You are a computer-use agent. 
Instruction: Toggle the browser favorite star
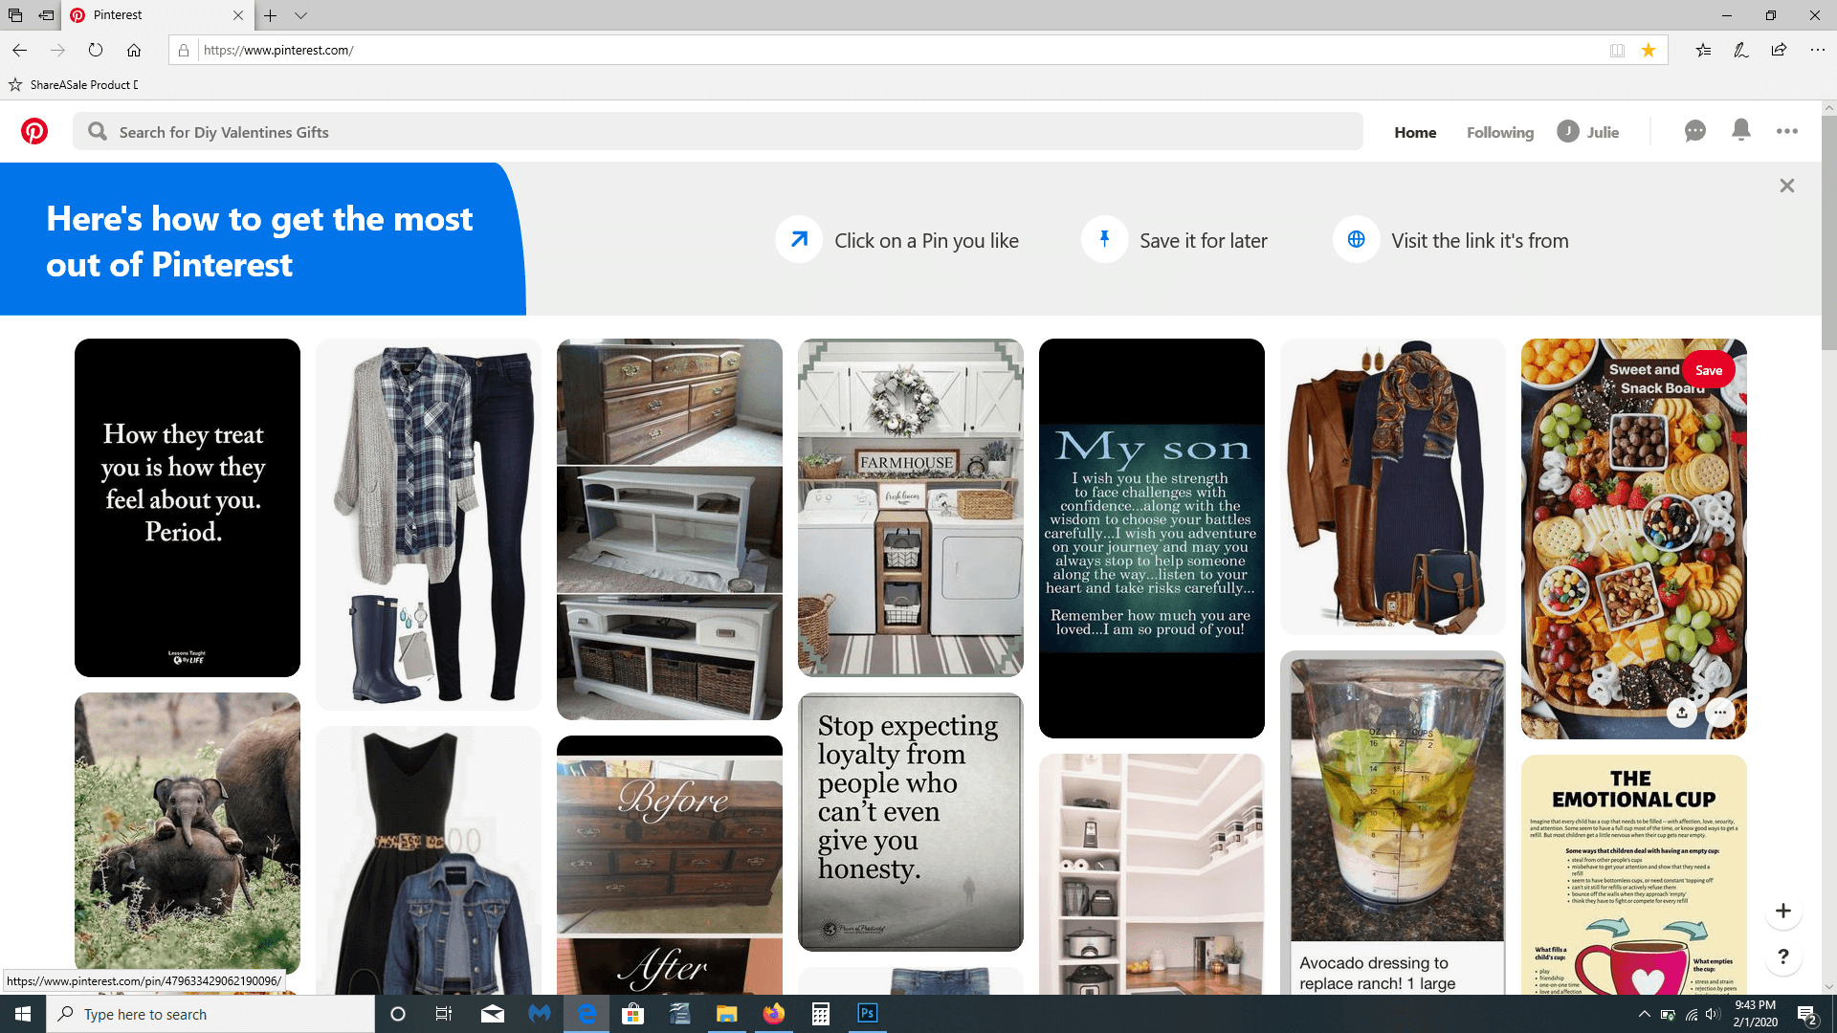1649,50
